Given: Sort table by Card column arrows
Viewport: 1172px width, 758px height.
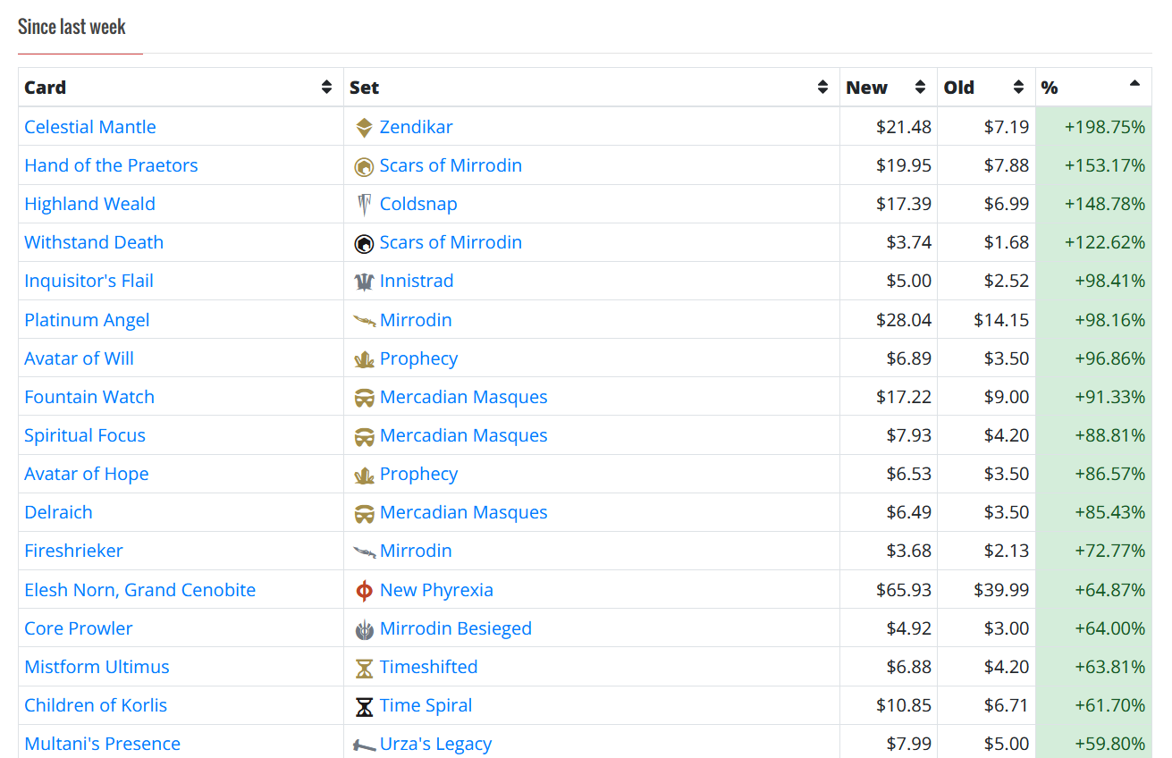Looking at the screenshot, I should (x=326, y=88).
